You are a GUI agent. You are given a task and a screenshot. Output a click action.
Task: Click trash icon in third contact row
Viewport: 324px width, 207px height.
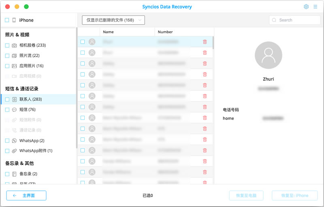coord(205,64)
